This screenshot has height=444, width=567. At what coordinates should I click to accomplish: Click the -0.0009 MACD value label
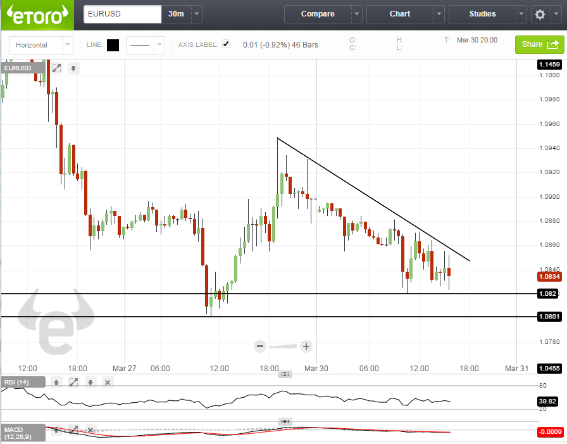[x=551, y=432]
